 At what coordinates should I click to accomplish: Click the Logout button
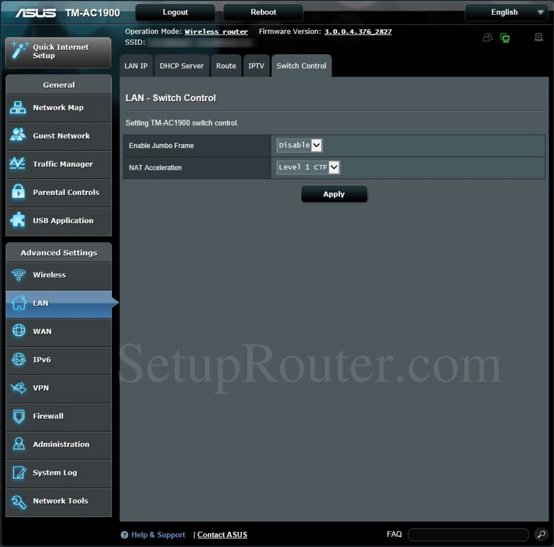point(175,13)
